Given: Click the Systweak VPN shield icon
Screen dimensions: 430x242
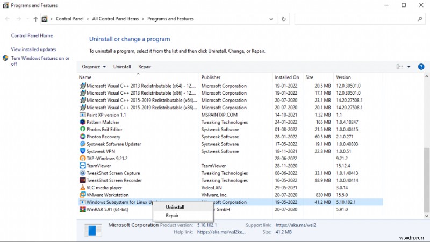Looking at the screenshot, I should tap(82, 151).
